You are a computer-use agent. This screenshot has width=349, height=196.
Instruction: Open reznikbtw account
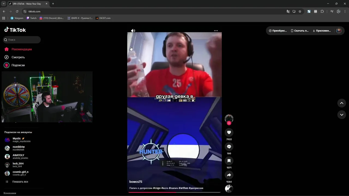pos(15,148)
